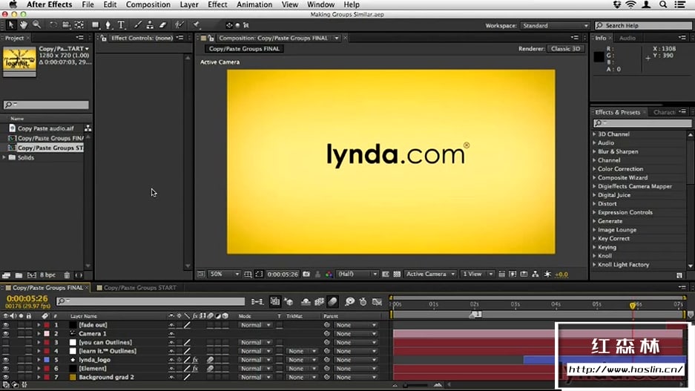Open the show channel color management icon

click(x=329, y=275)
